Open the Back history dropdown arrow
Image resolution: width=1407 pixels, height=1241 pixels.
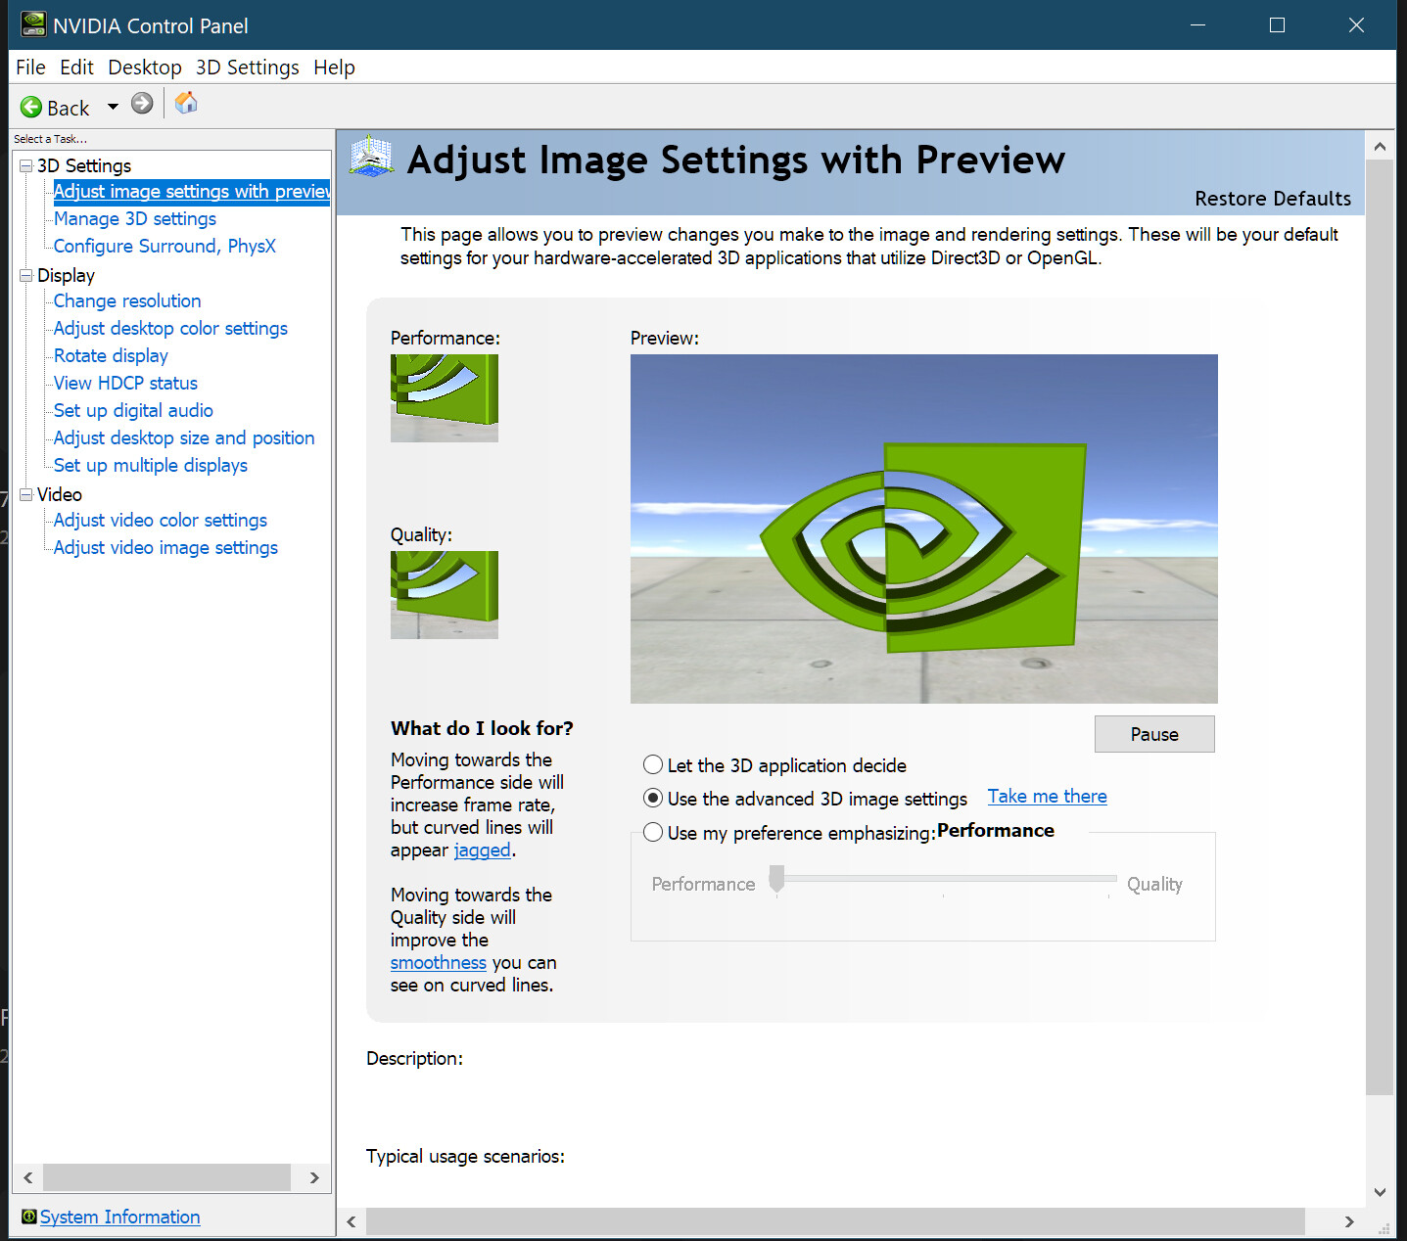click(113, 107)
